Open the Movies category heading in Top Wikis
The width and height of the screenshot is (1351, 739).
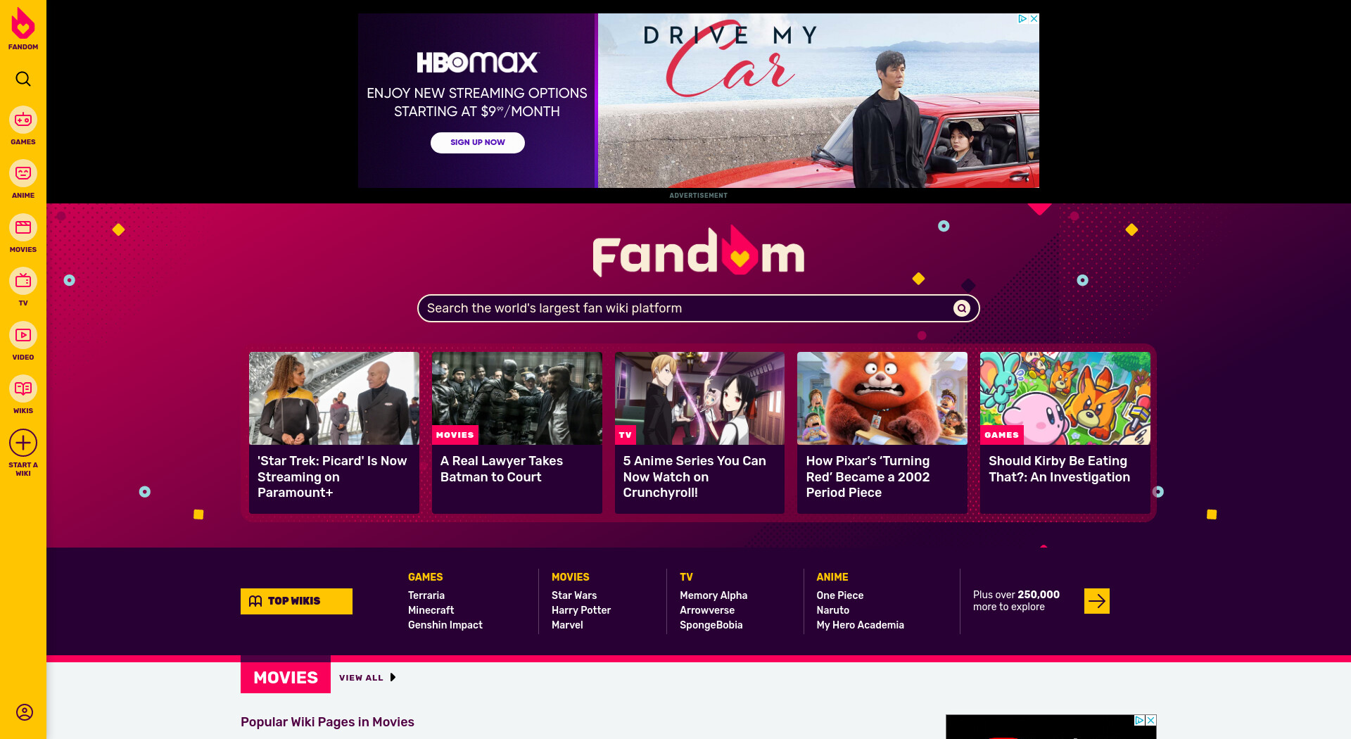click(x=570, y=577)
